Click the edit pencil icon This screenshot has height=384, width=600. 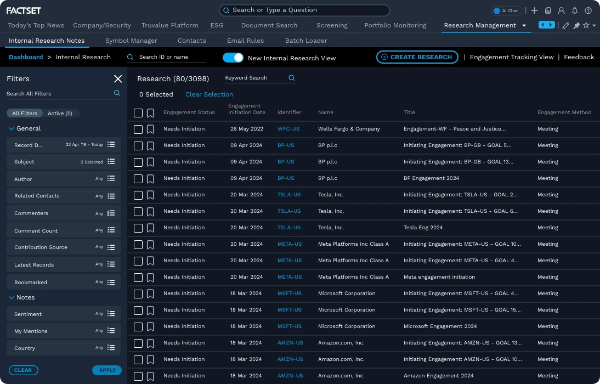(x=565, y=25)
